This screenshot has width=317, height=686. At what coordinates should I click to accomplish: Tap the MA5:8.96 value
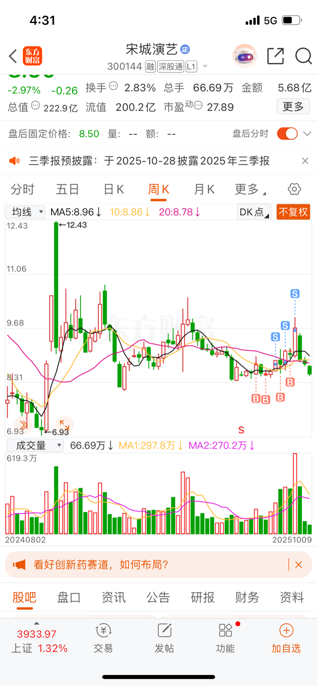(x=76, y=212)
